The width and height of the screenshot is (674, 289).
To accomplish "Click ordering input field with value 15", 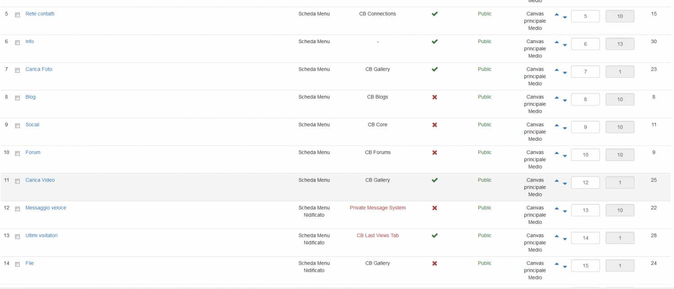I will (585, 266).
